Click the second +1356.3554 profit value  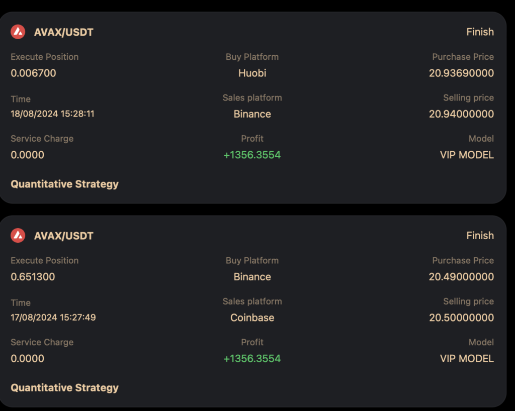click(252, 359)
